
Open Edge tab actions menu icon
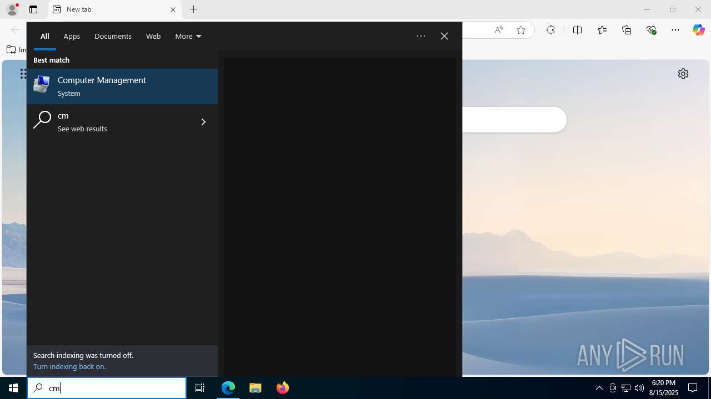[33, 9]
